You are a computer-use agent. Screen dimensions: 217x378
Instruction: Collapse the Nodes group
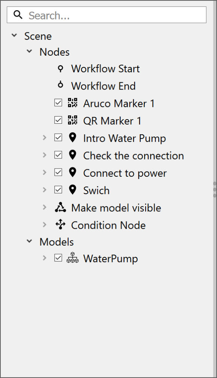coord(29,52)
